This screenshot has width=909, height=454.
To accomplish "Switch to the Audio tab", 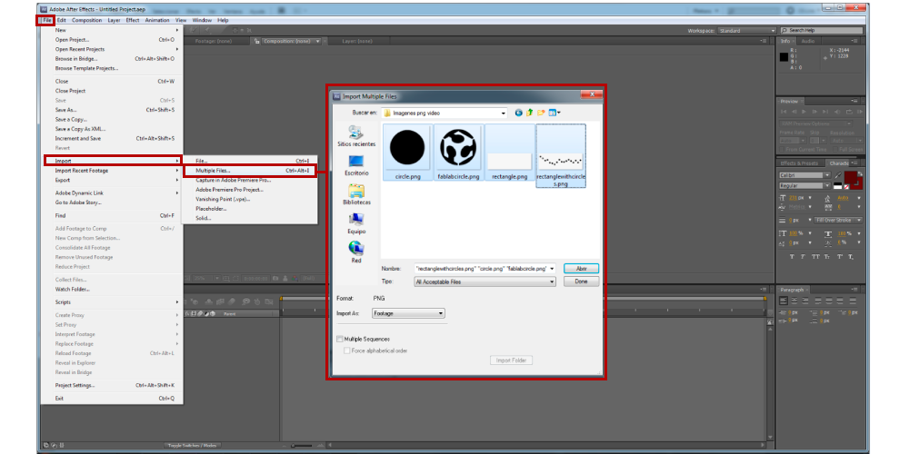I will coord(808,41).
